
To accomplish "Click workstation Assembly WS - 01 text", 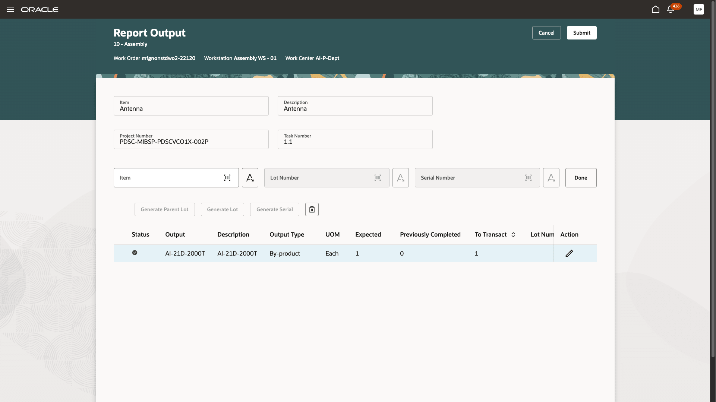I will pyautogui.click(x=255, y=58).
